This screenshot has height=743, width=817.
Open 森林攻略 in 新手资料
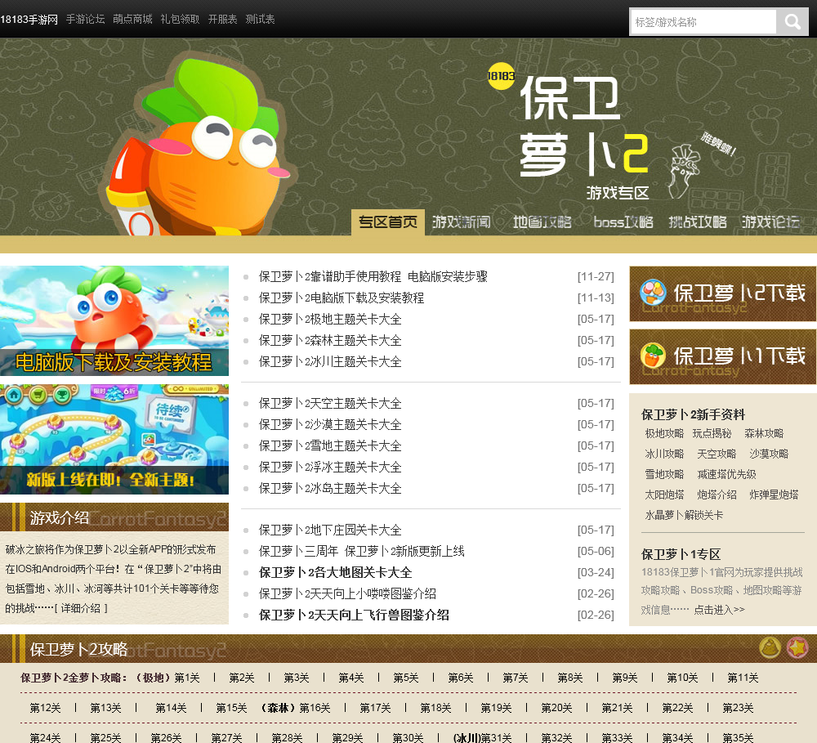[764, 434]
